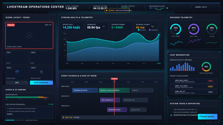
Task: Click the SCENE_MAIN_STAGE label
Action: coord(14,47)
